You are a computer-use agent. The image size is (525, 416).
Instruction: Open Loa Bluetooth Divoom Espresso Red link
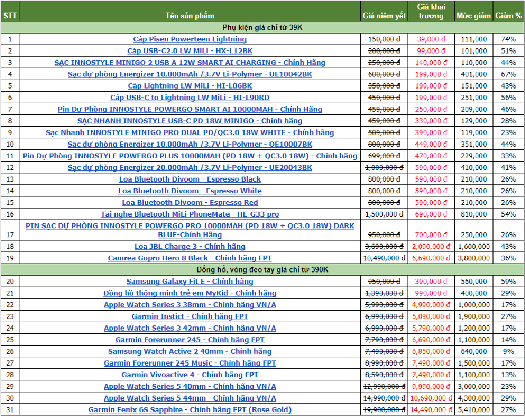click(190, 203)
